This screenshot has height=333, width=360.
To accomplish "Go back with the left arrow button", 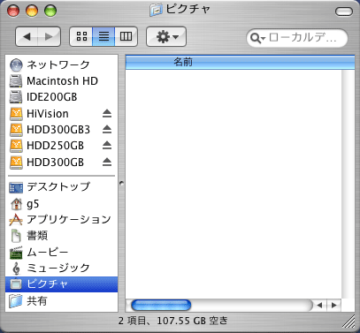I will click(27, 36).
